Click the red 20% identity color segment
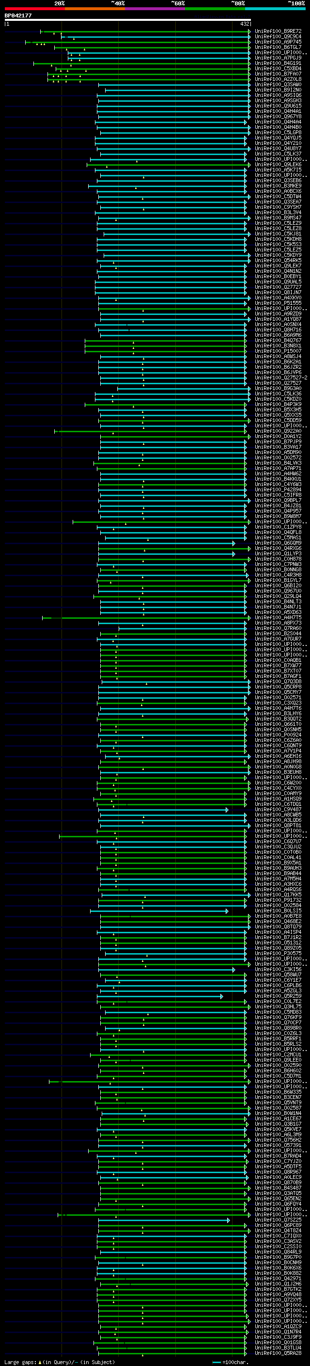 click(x=34, y=9)
